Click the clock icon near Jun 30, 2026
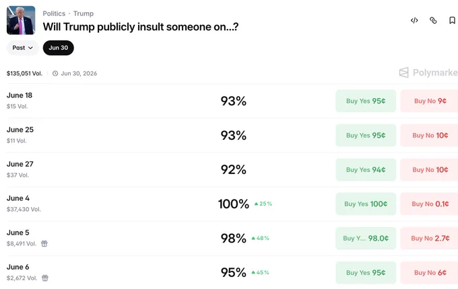 [x=55, y=73]
